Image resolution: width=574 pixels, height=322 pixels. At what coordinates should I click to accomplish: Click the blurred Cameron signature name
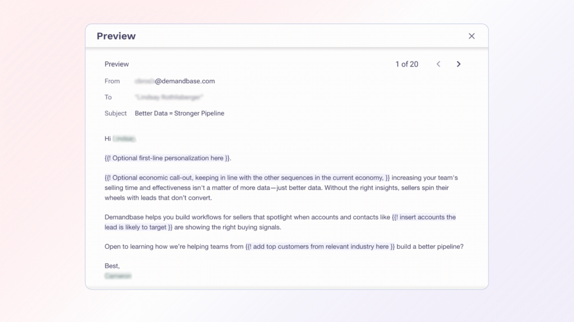(x=118, y=276)
